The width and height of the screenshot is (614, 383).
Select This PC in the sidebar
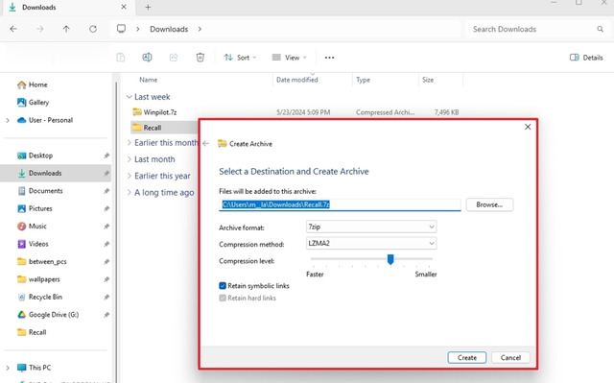pos(39,368)
